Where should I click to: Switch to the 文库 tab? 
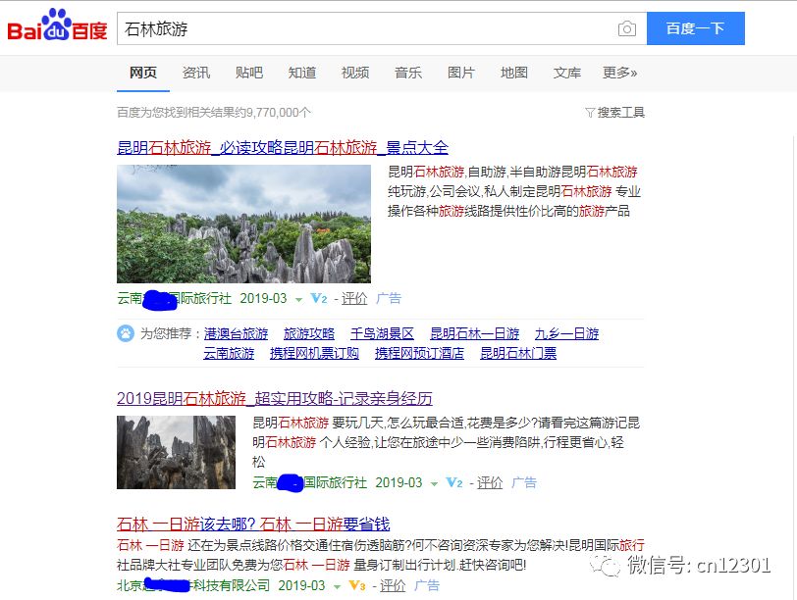(x=566, y=73)
